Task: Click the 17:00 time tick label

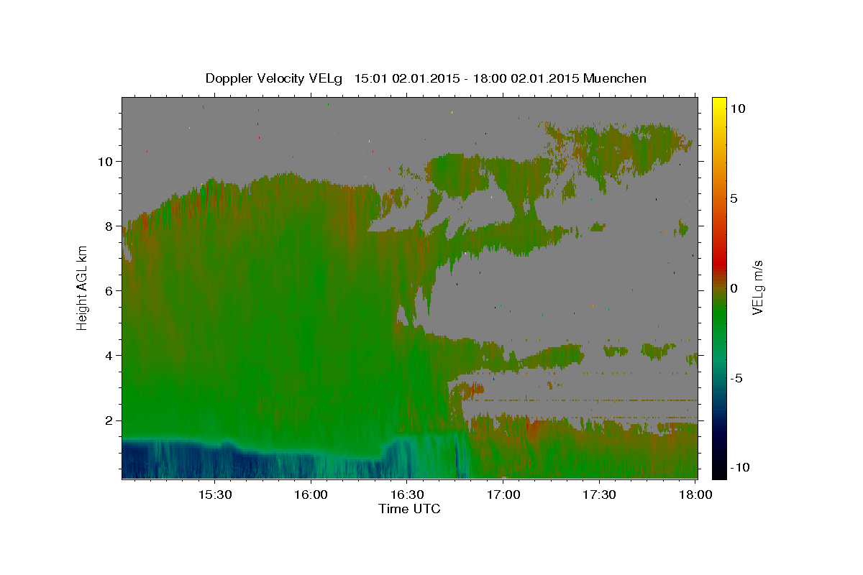Action: (x=503, y=494)
